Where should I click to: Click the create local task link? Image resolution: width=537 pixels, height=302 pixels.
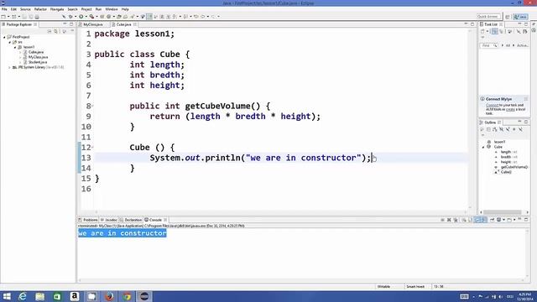510,109
